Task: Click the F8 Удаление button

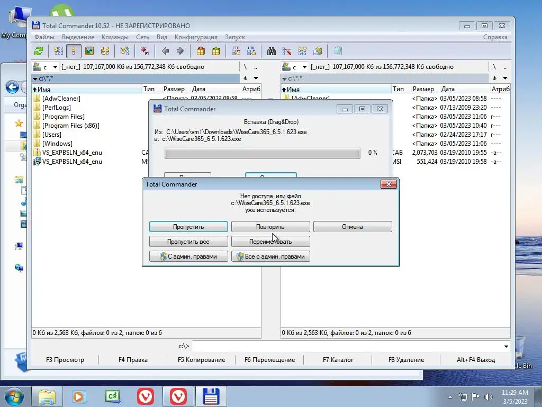Action: click(406, 360)
